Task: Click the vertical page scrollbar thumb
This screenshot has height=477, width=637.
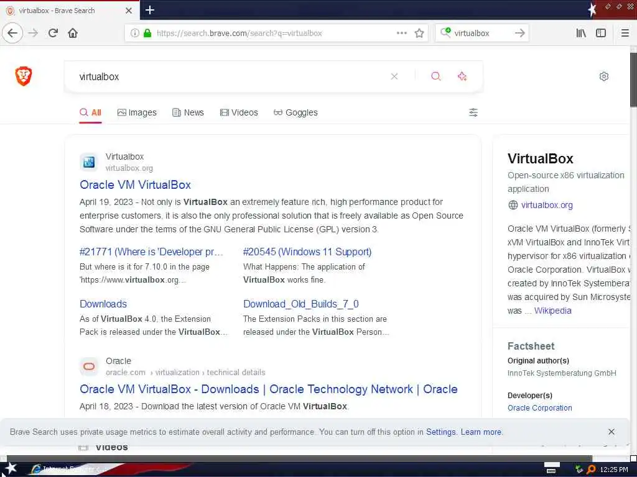Action: coord(633,79)
